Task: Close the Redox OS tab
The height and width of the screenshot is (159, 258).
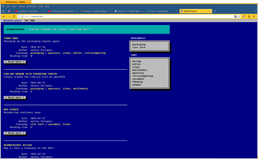Action: tap(143, 11)
